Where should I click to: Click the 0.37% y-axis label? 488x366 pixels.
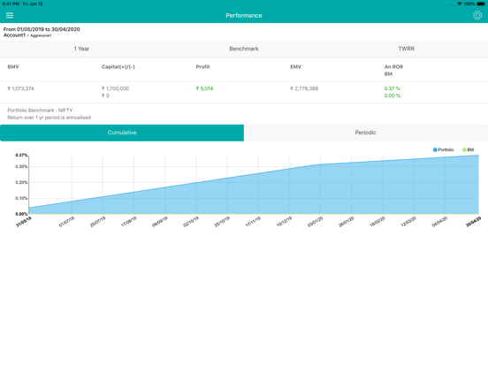(21, 155)
